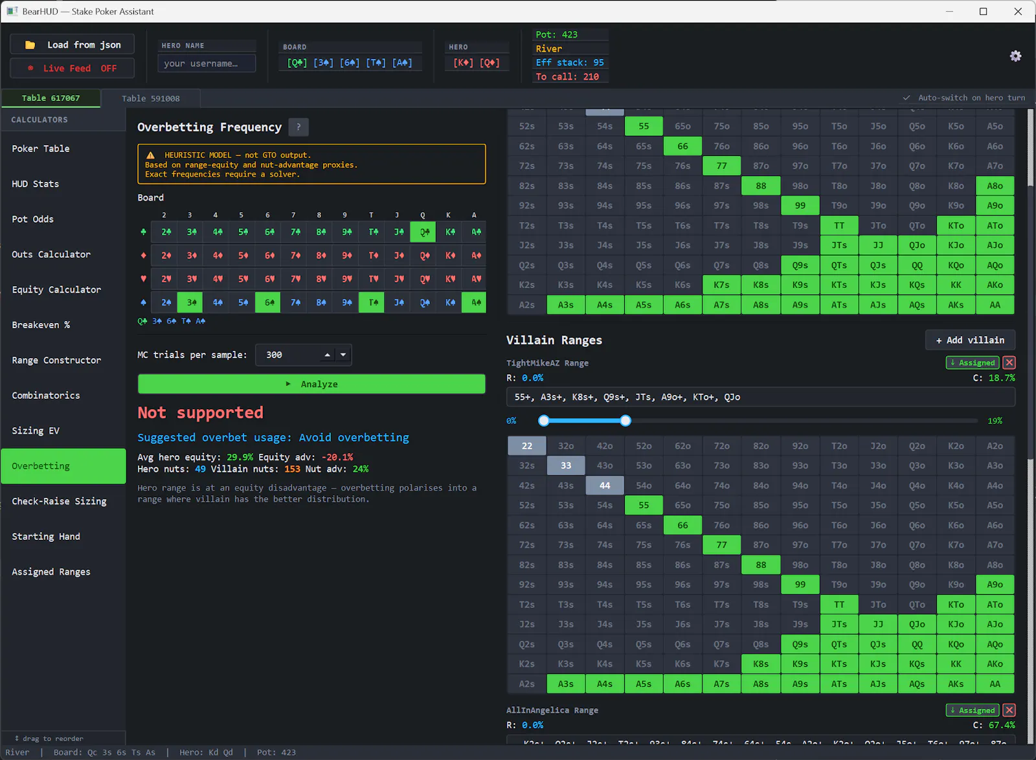Click TightMikeAZ range text field

[x=760, y=397]
